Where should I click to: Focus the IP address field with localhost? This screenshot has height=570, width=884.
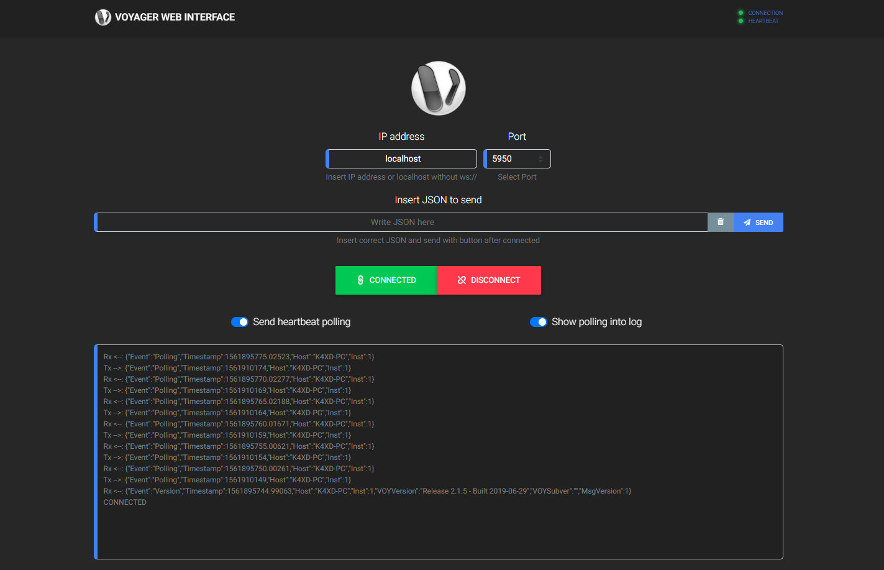point(401,159)
